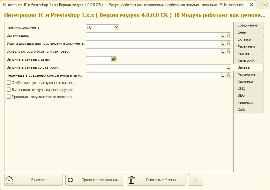
Task: Open selection ellipsis for order status field
Action: click(228, 67)
